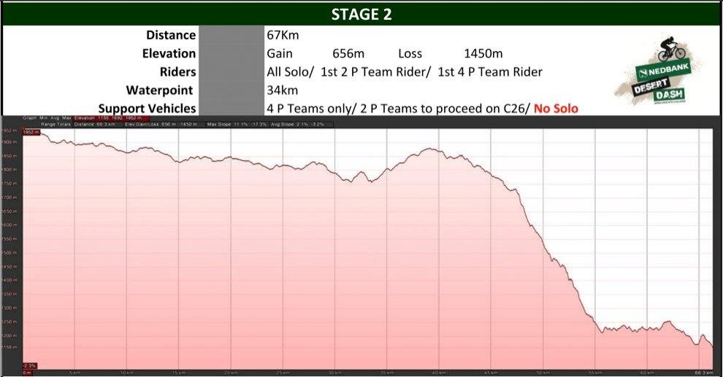Viewport: 723px width, 377px height.
Task: Click the 1450m elevation loss value
Action: [483, 53]
